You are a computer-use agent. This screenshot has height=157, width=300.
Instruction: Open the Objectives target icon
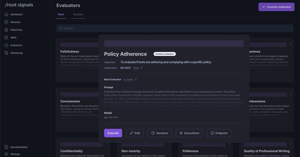point(6,30)
